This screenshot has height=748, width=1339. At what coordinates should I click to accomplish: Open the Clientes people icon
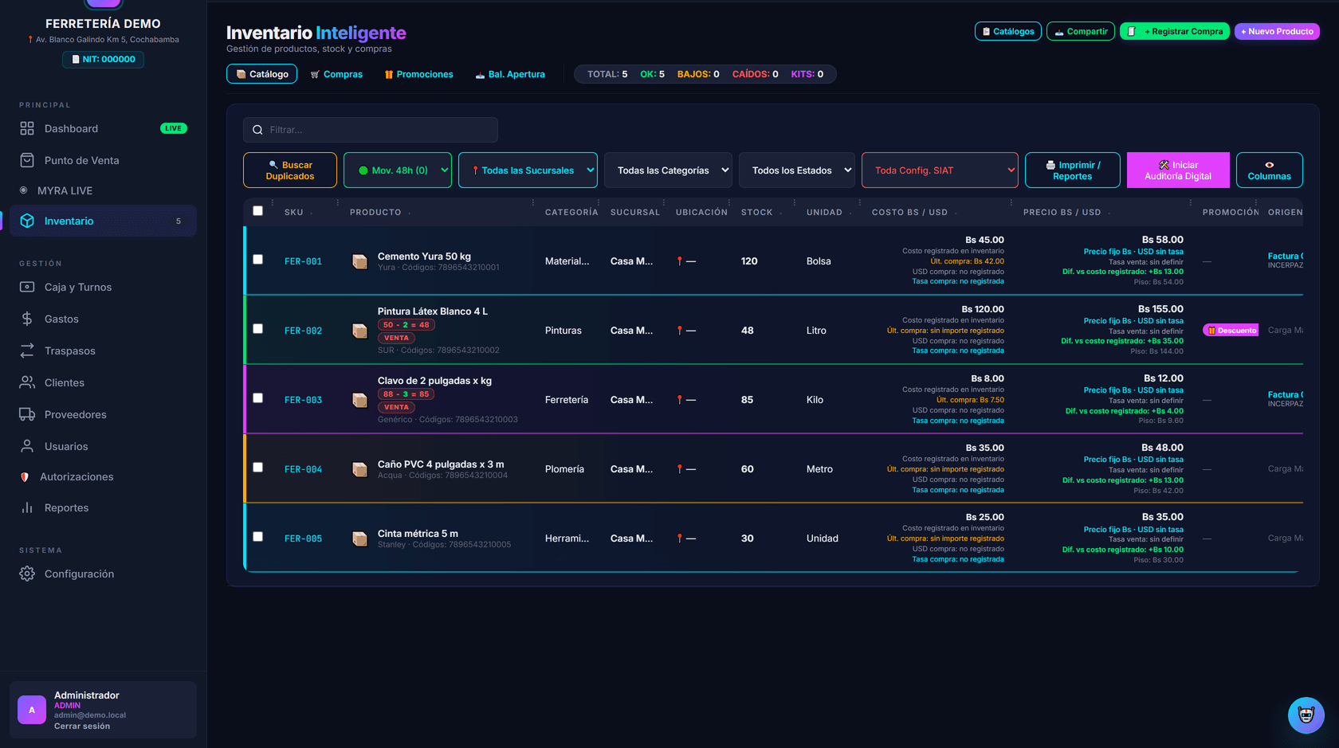(x=27, y=382)
